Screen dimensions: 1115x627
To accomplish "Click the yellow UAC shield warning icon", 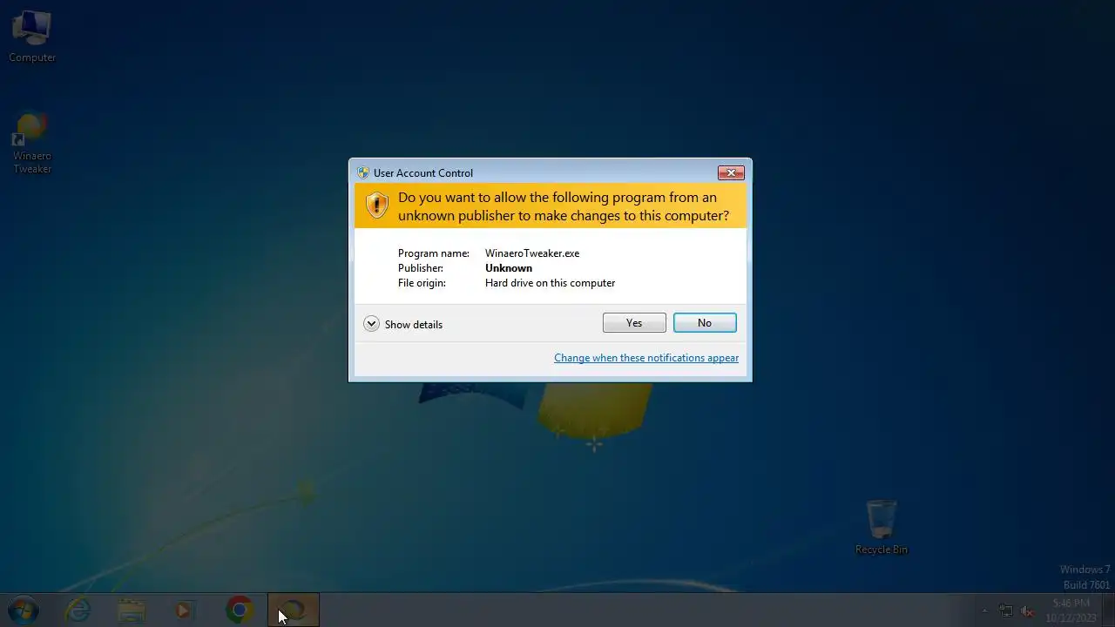I will [x=376, y=206].
